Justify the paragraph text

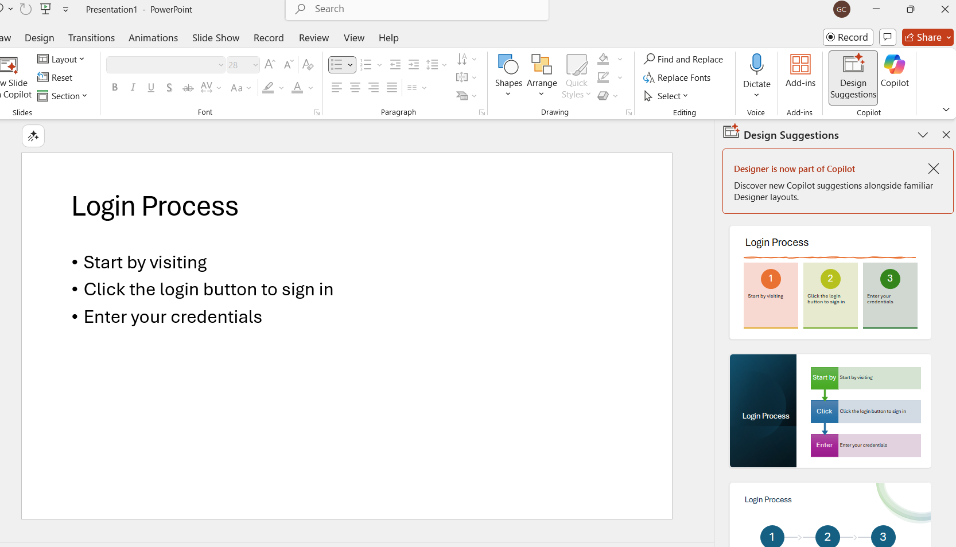392,88
